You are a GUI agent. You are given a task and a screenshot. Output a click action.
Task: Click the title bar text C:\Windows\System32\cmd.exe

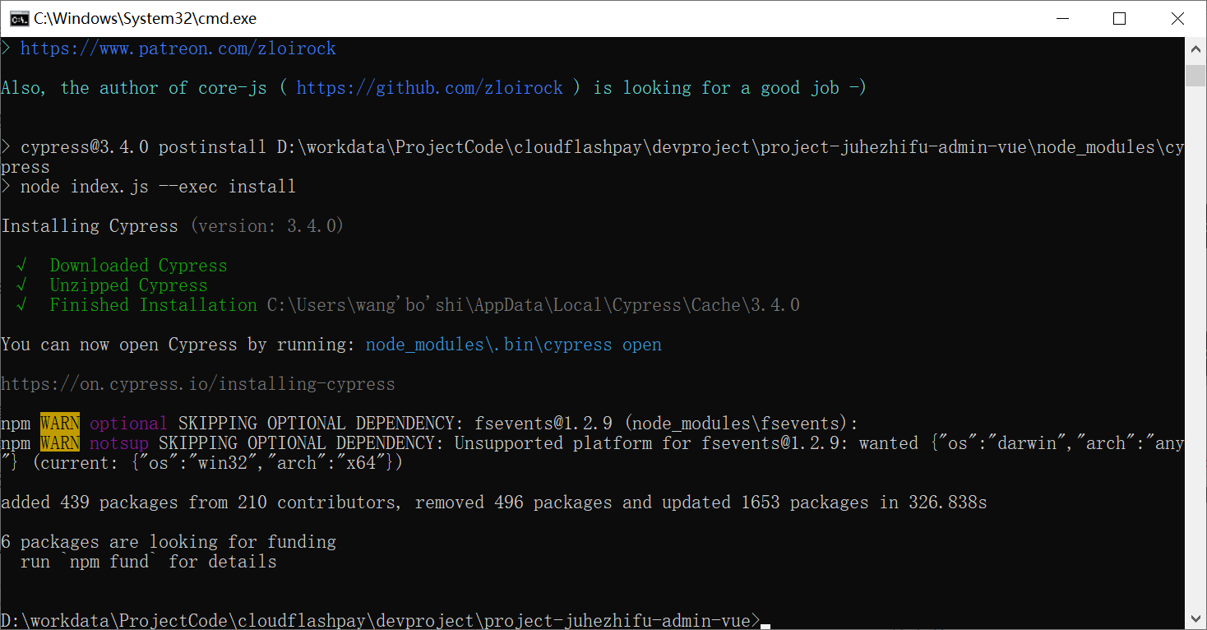[145, 17]
